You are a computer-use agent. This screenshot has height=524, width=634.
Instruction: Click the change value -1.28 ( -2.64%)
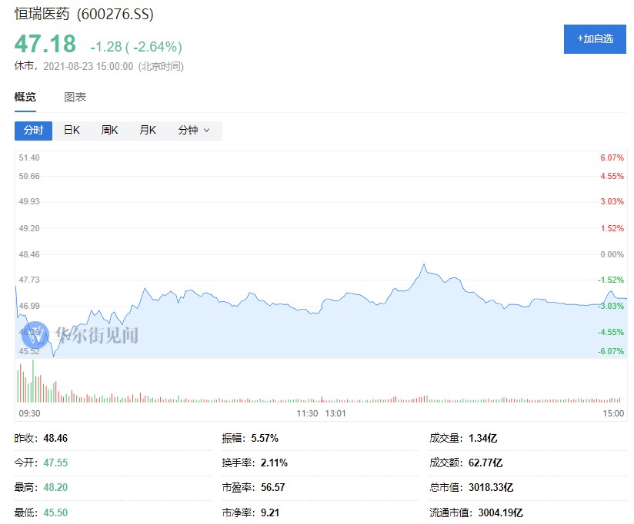click(136, 47)
